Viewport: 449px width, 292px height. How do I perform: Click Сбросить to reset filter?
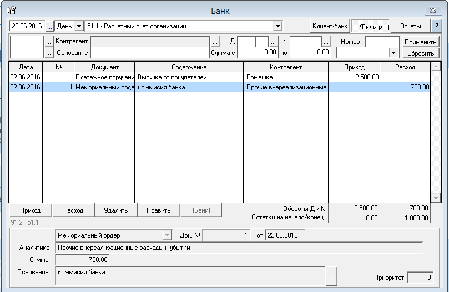(420, 53)
